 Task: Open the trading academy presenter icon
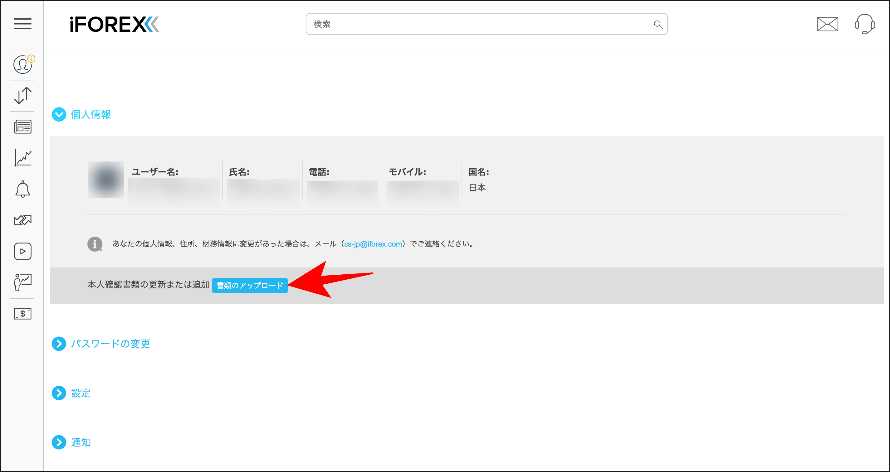[22, 282]
